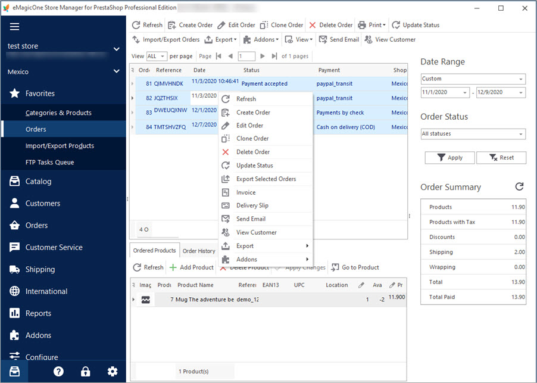Click the Favorites star icon
The height and width of the screenshot is (383, 537).
coord(14,93)
